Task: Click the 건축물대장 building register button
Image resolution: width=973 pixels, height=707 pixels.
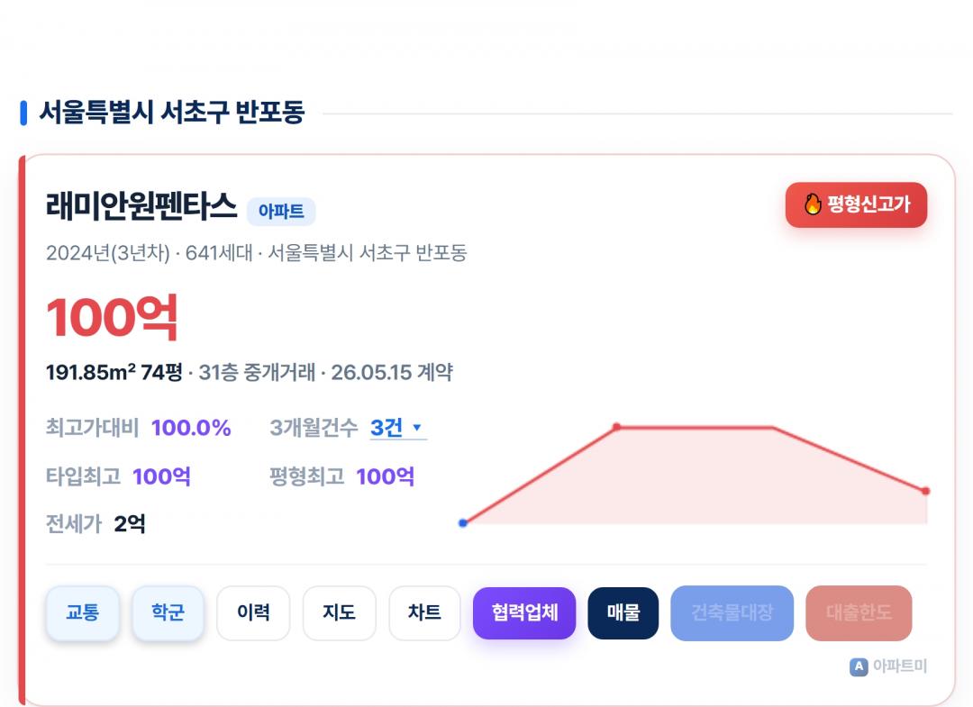Action: pos(732,612)
